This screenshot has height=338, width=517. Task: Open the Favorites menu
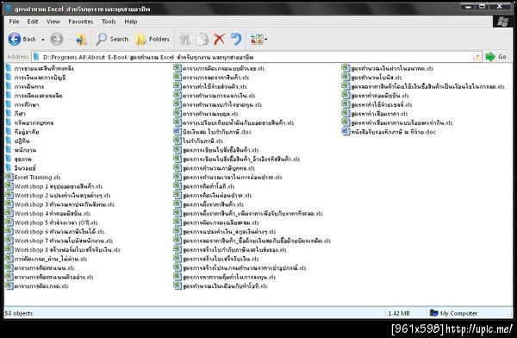pos(80,22)
